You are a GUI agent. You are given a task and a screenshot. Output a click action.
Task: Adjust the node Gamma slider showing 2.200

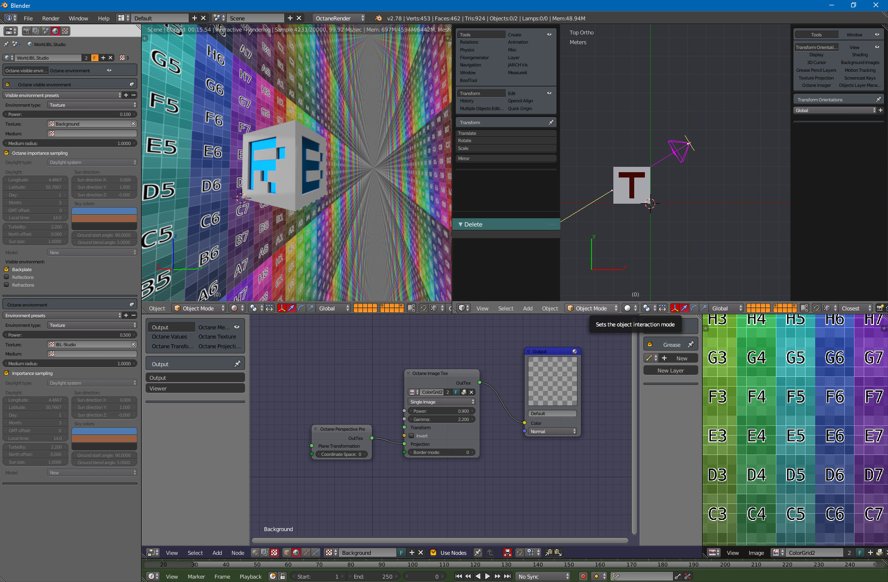click(x=442, y=420)
